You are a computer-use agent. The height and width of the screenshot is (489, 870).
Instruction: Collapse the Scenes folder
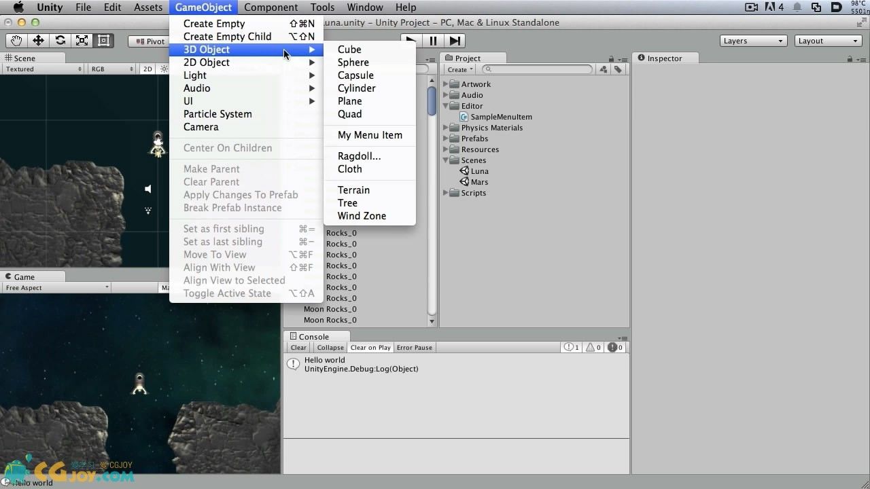(x=447, y=160)
